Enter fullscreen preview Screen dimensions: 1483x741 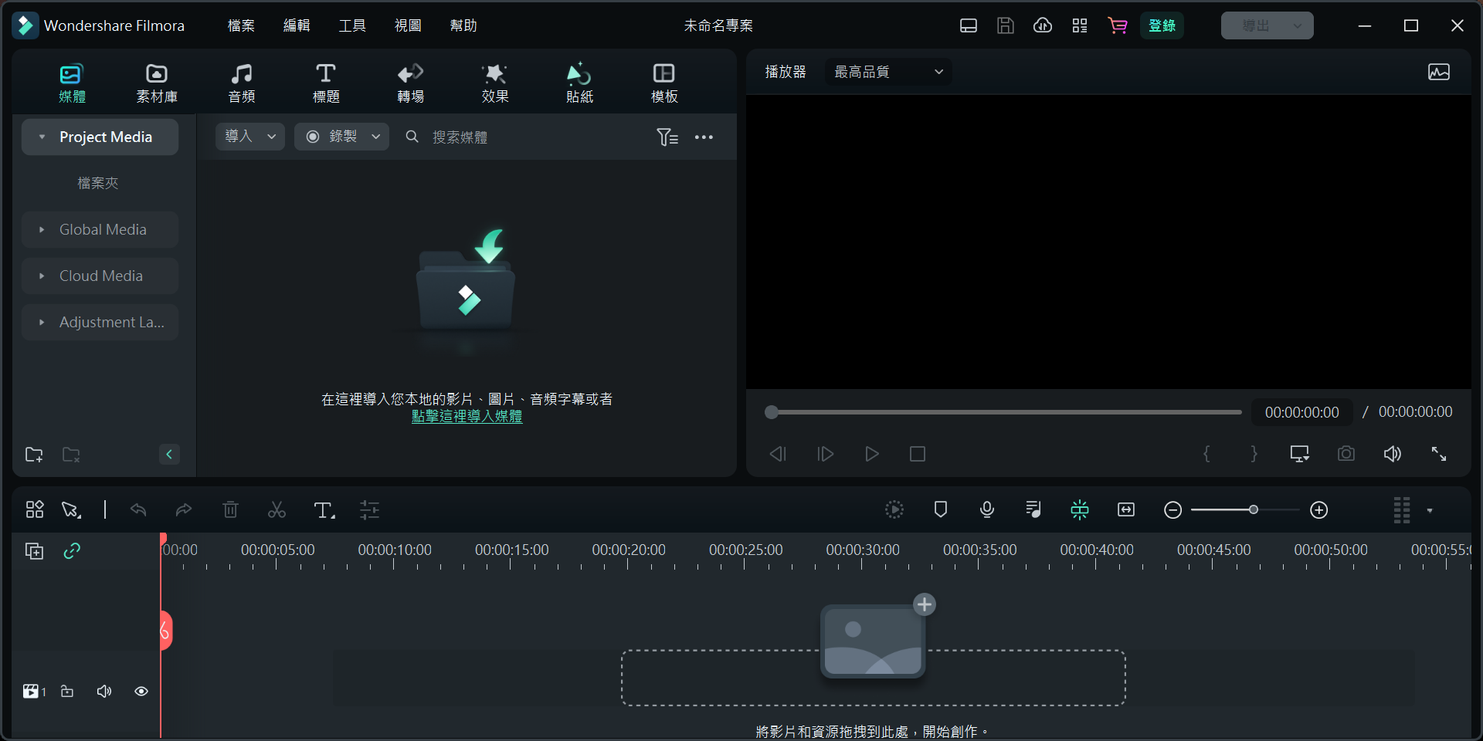pos(1439,454)
